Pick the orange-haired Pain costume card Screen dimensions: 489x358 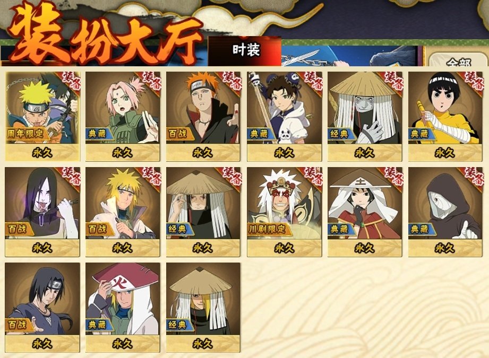(x=203, y=117)
